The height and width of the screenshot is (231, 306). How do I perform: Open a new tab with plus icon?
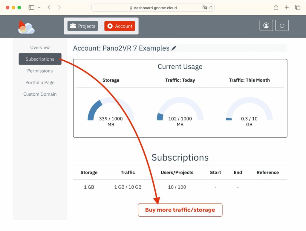[x=287, y=7]
